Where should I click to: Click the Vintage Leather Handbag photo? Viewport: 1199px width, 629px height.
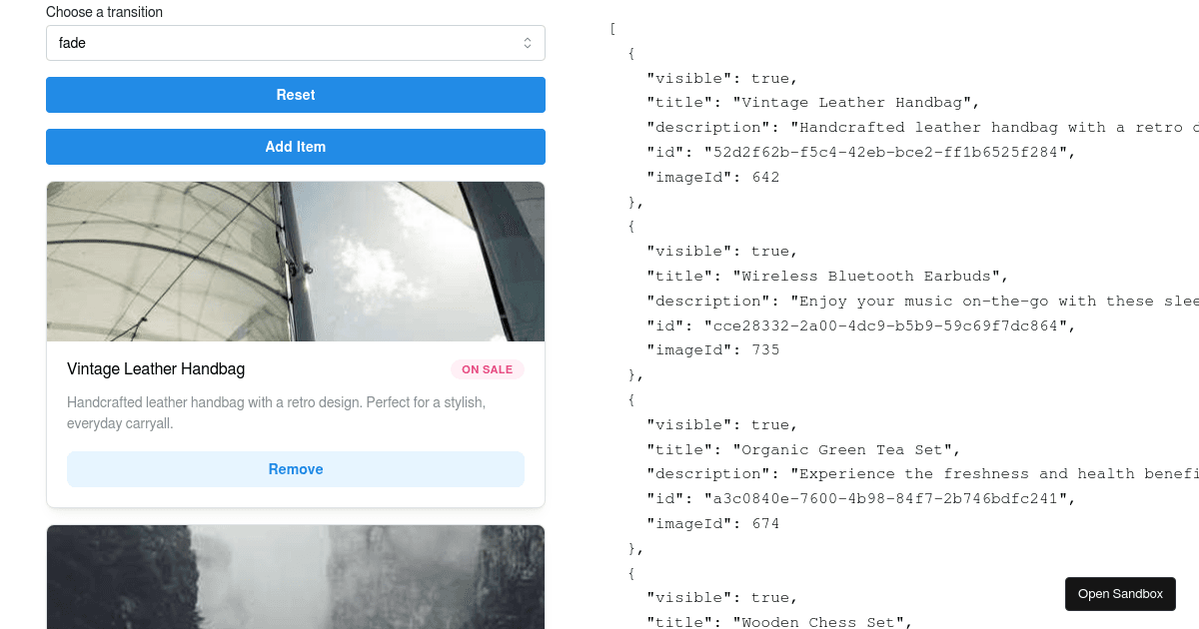[x=295, y=261]
